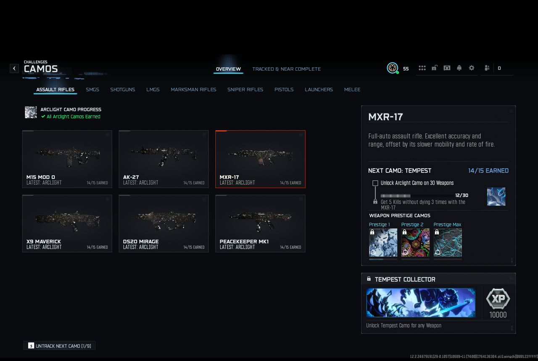Select the Prestige 2 camo swatch
538x361 pixels.
(415, 242)
